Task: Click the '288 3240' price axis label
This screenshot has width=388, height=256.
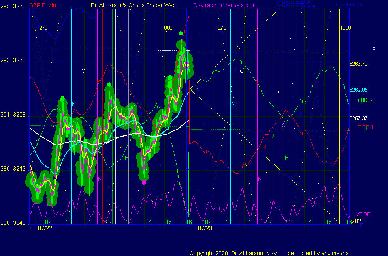Action: click(x=13, y=223)
